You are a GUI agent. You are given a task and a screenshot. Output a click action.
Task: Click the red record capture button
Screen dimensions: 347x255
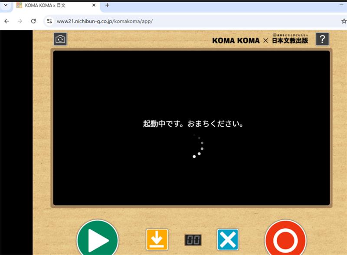pyautogui.click(x=285, y=240)
